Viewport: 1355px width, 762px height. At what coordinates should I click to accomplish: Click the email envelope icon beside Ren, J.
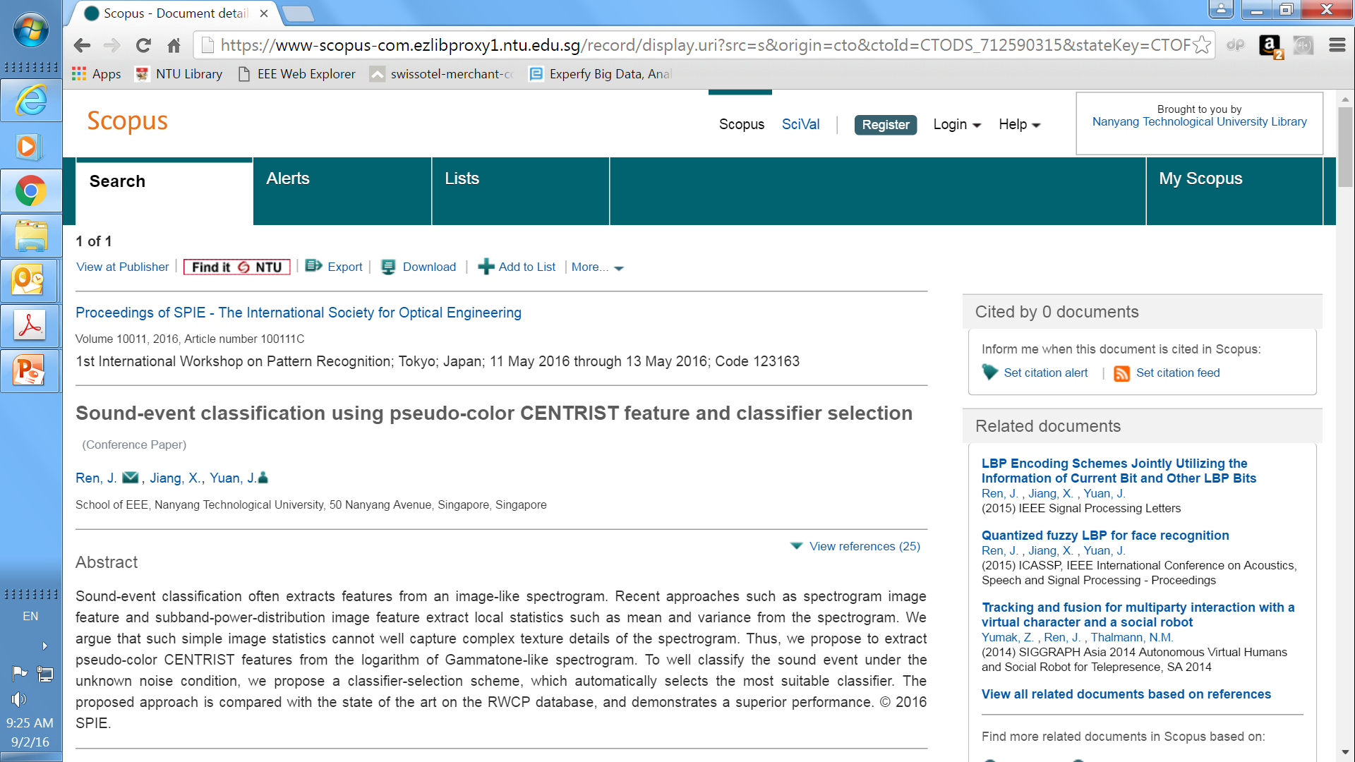coord(130,478)
